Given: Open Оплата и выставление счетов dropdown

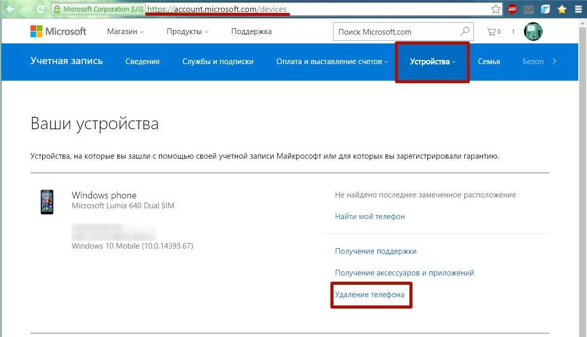Looking at the screenshot, I should [x=332, y=62].
